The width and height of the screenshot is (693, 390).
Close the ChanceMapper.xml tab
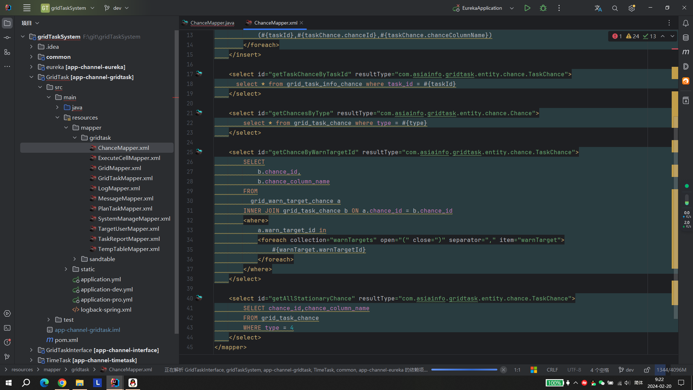pyautogui.click(x=301, y=23)
